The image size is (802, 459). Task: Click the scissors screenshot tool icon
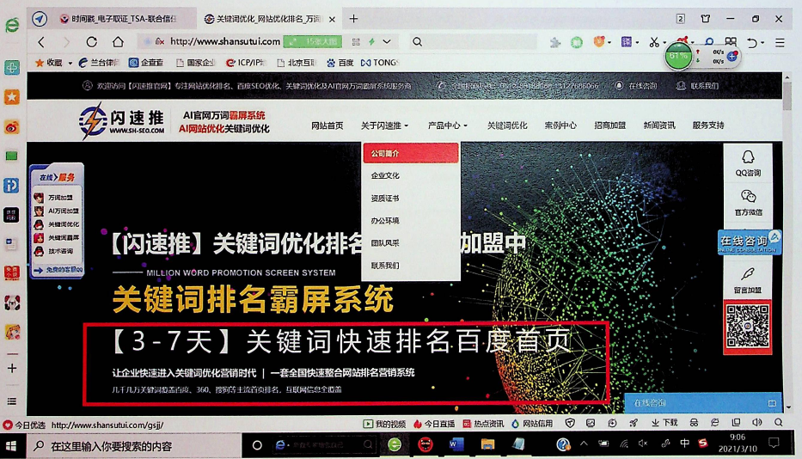click(653, 42)
